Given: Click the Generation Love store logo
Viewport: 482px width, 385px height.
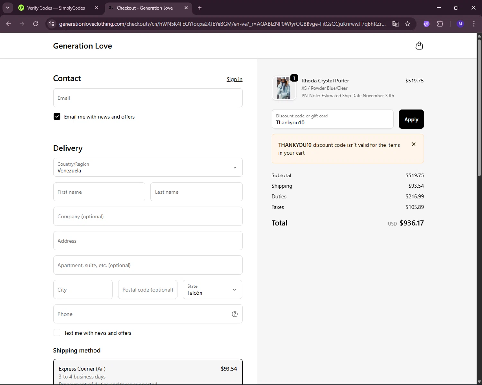Looking at the screenshot, I should pyautogui.click(x=82, y=46).
